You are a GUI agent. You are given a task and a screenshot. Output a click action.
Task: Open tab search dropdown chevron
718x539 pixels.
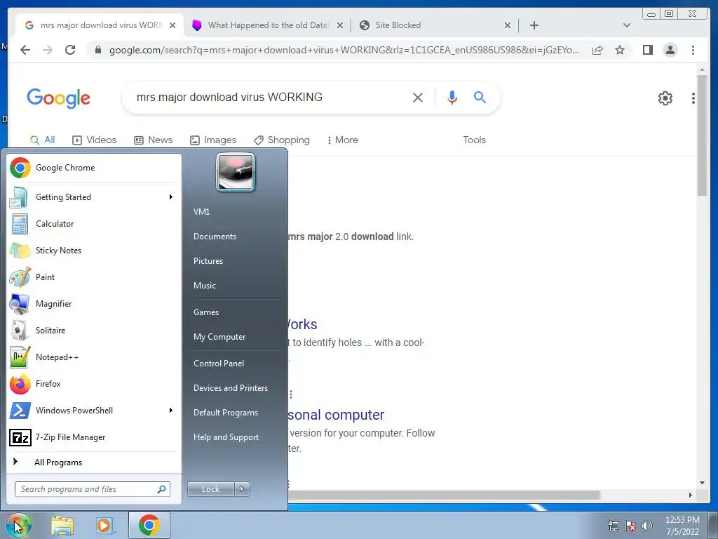point(627,25)
